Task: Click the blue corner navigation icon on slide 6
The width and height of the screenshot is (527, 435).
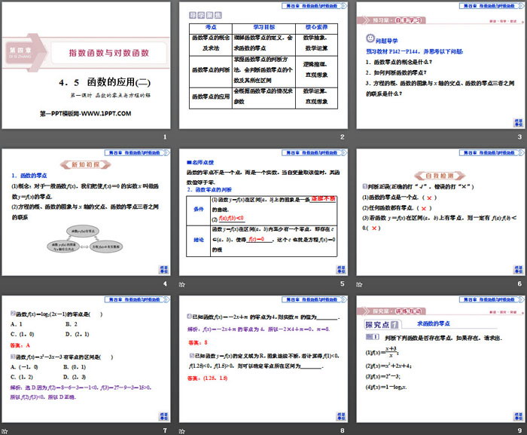Action: [x=518, y=269]
